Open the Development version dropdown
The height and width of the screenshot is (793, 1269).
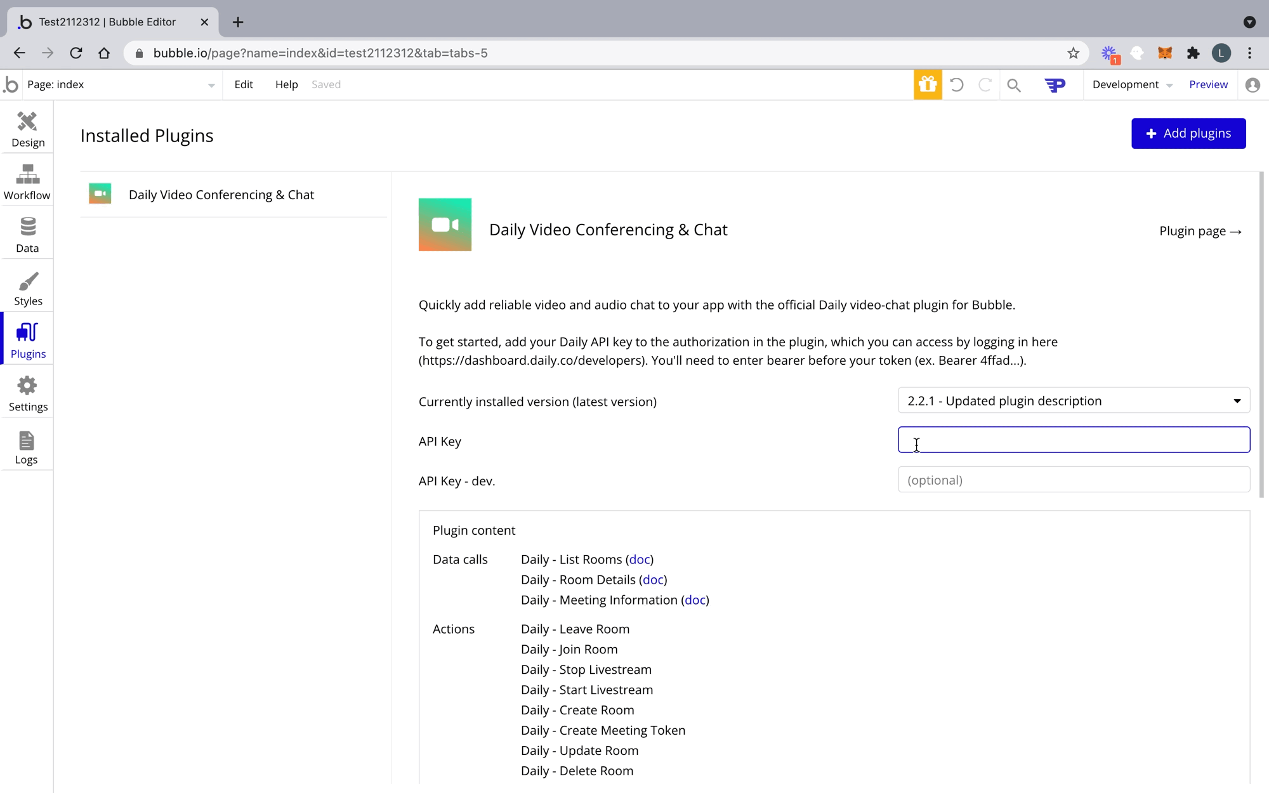1133,85
